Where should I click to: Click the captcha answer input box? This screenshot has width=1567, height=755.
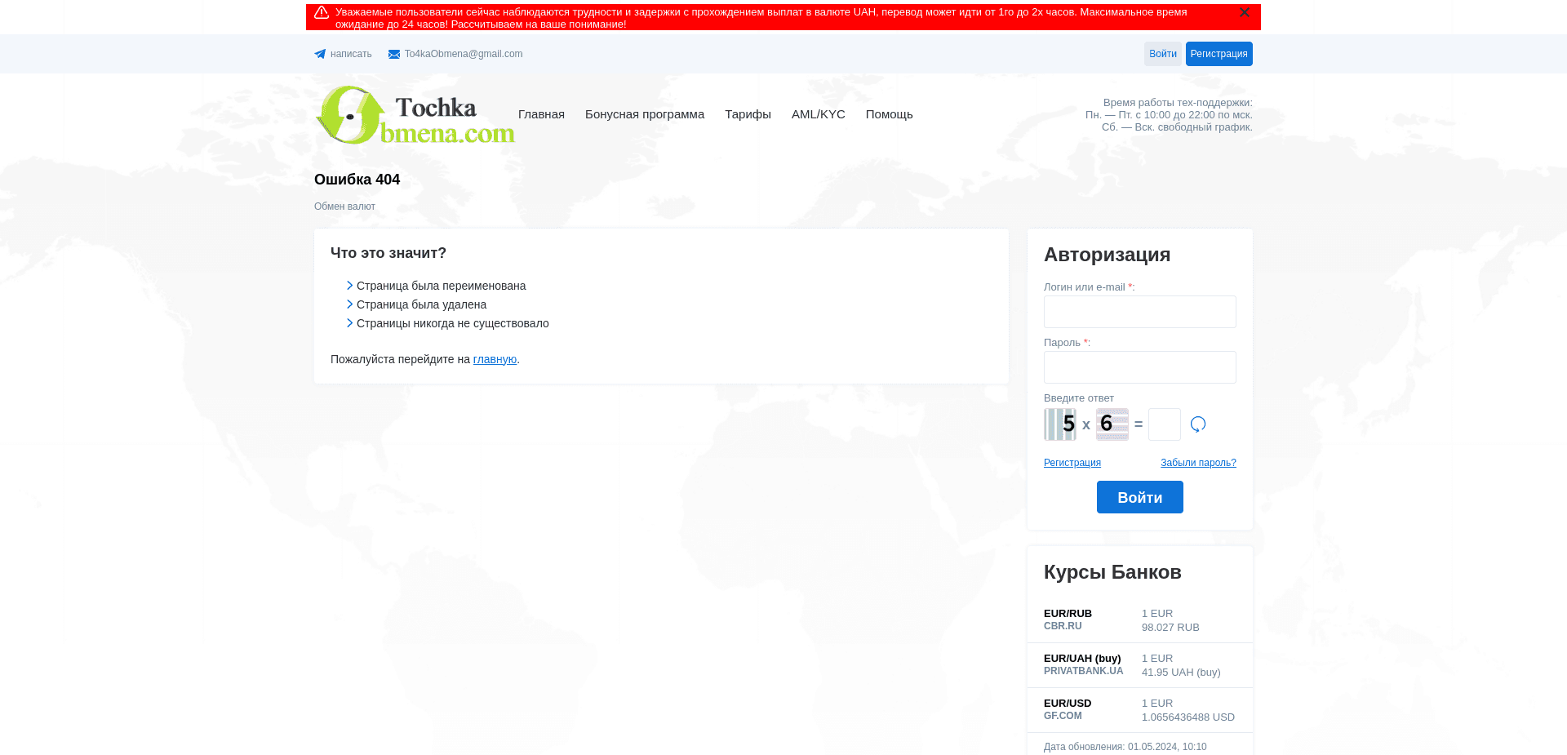pyautogui.click(x=1164, y=424)
